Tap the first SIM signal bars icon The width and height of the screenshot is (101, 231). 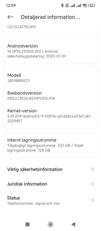[73, 6]
